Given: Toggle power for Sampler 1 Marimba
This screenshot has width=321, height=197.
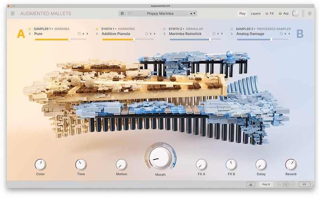Looking at the screenshot, I should coord(30,29).
